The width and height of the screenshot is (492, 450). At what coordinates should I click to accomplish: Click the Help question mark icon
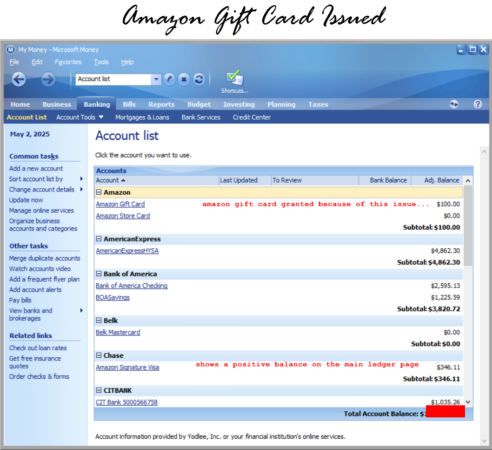(x=478, y=104)
